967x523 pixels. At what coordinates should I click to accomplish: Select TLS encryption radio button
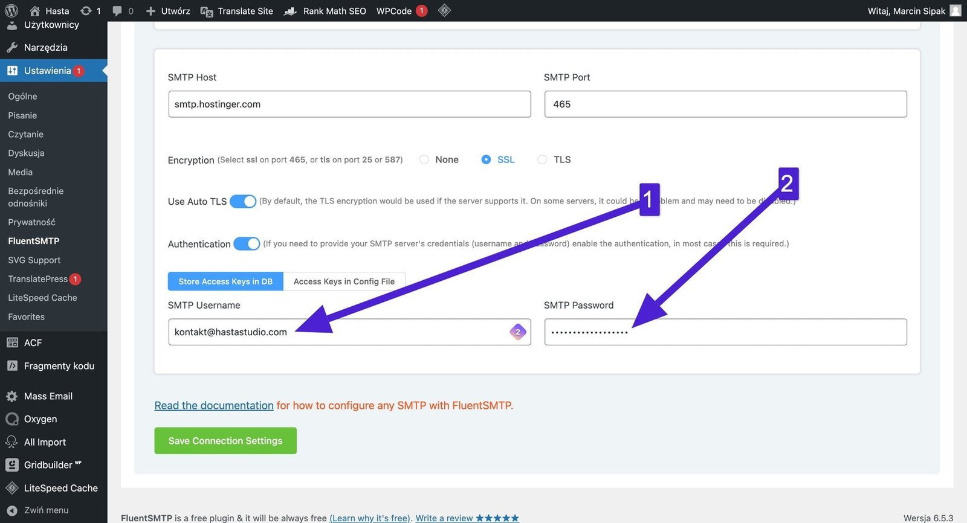point(542,159)
